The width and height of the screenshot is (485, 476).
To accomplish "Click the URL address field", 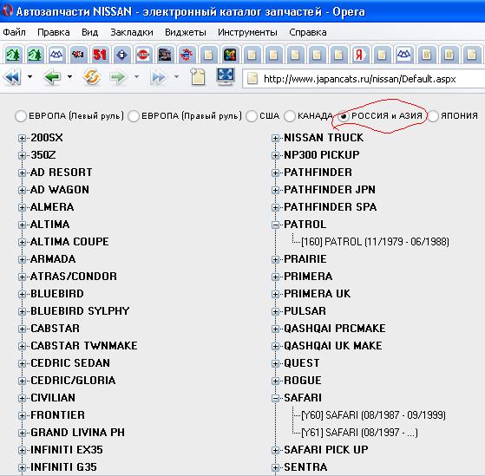I will (364, 79).
